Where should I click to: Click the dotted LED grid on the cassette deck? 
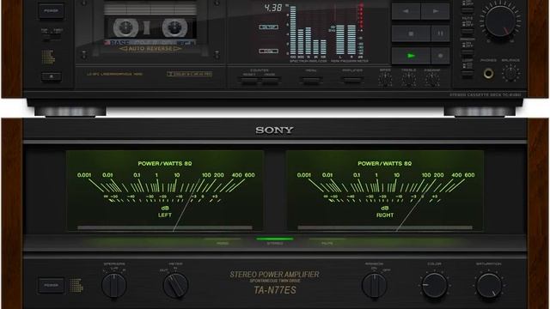48,57
